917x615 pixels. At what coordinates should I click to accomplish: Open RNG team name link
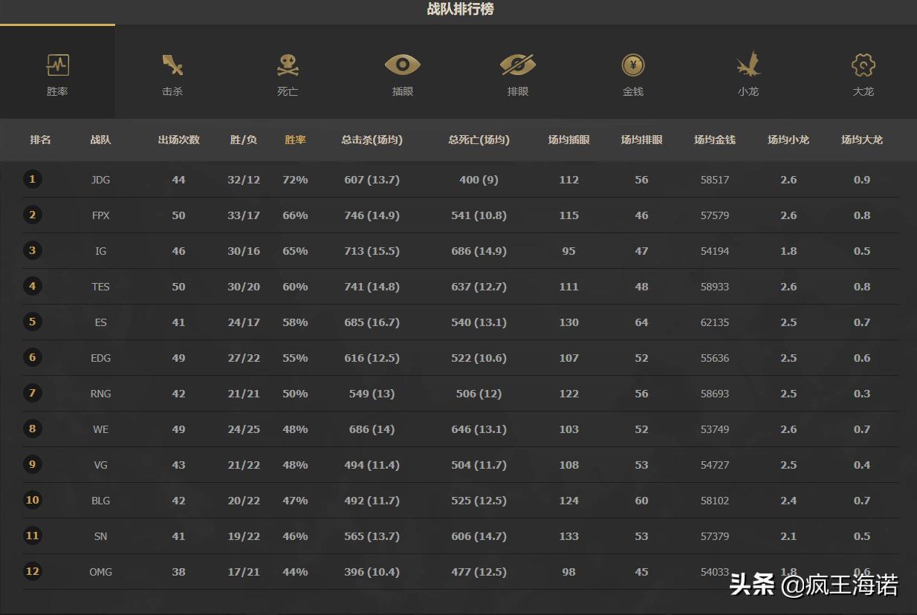coord(100,394)
